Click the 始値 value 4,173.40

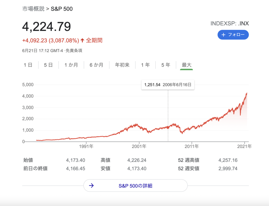point(75,160)
